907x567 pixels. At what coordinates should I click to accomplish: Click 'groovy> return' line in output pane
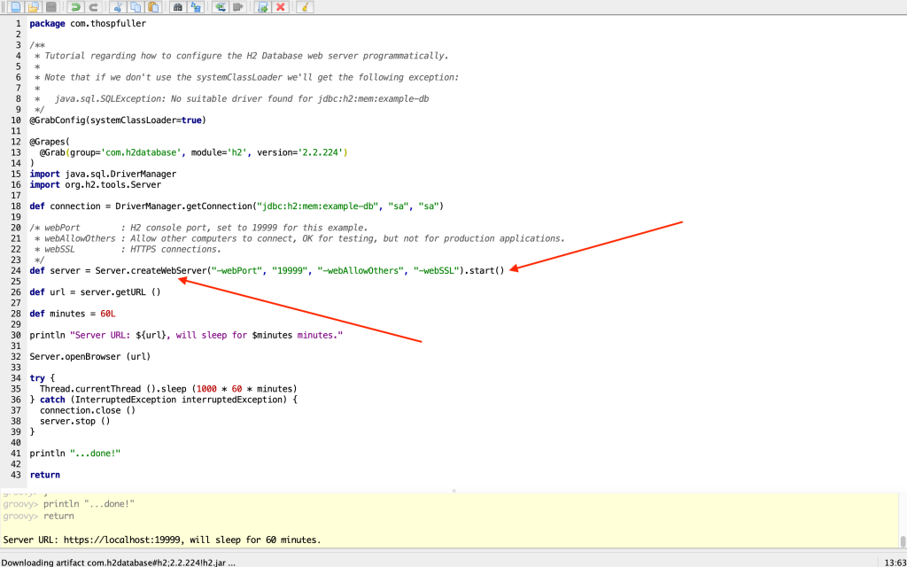38,516
